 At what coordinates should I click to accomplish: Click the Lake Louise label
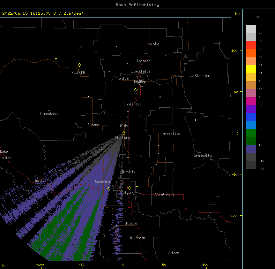pos(6,155)
